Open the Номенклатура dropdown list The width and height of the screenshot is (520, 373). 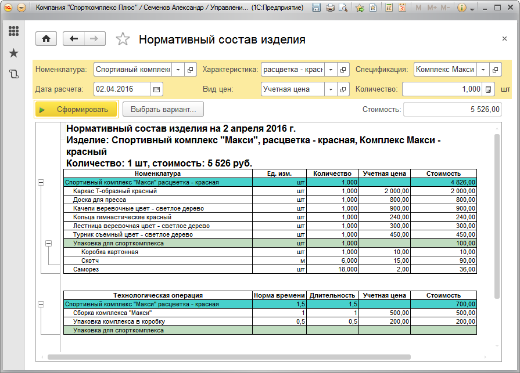click(x=177, y=70)
